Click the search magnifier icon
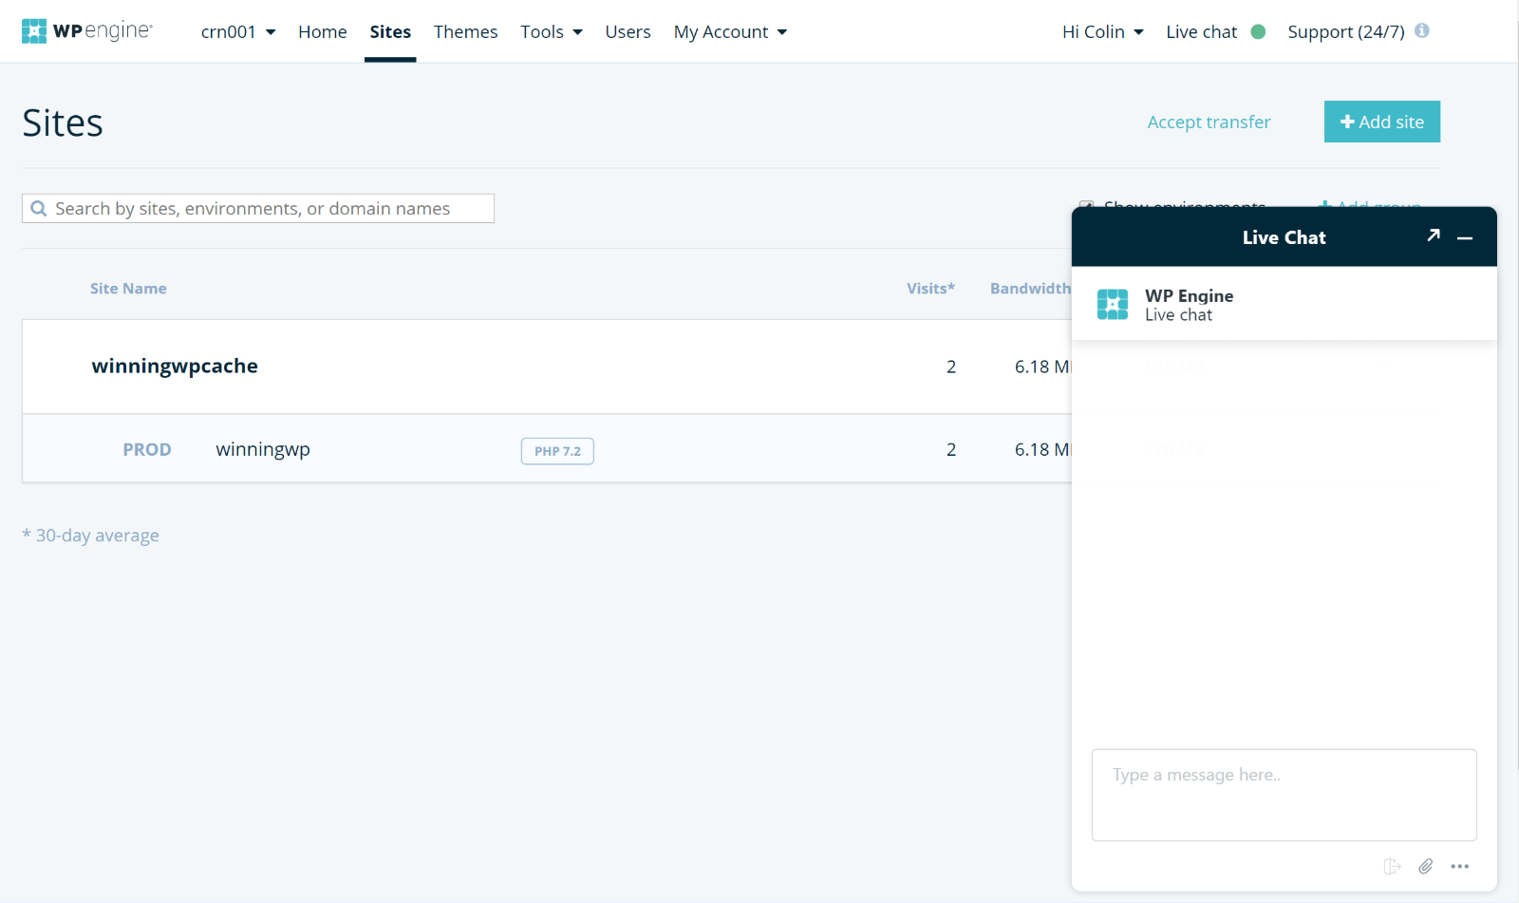The image size is (1519, 903). (x=39, y=208)
